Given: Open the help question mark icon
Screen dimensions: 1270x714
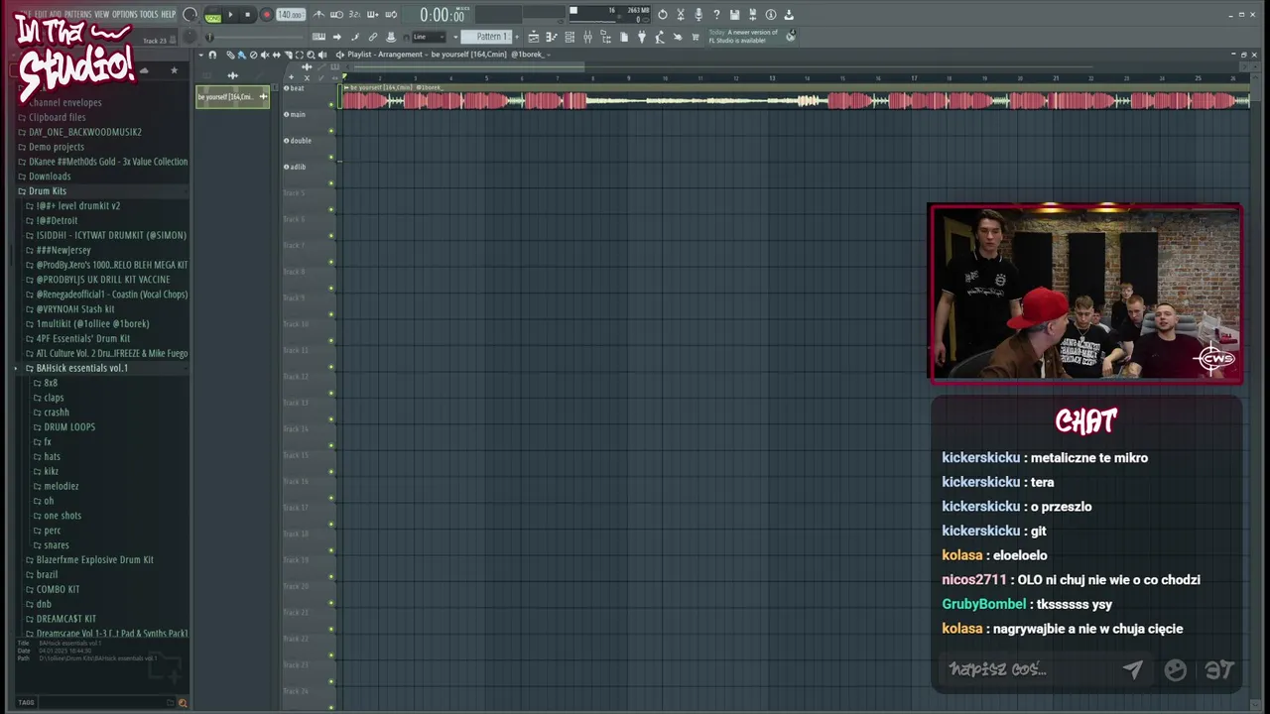Looking at the screenshot, I should 716,14.
